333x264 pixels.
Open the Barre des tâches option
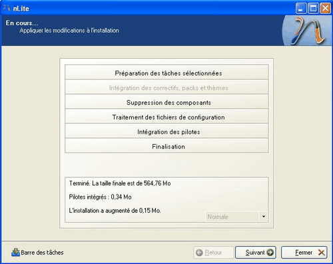coord(37,253)
